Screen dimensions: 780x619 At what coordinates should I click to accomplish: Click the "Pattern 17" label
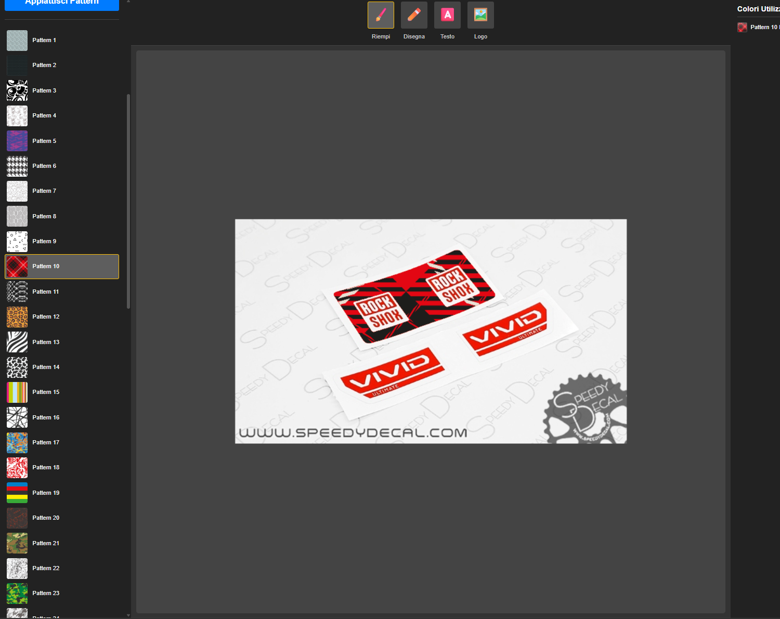46,442
